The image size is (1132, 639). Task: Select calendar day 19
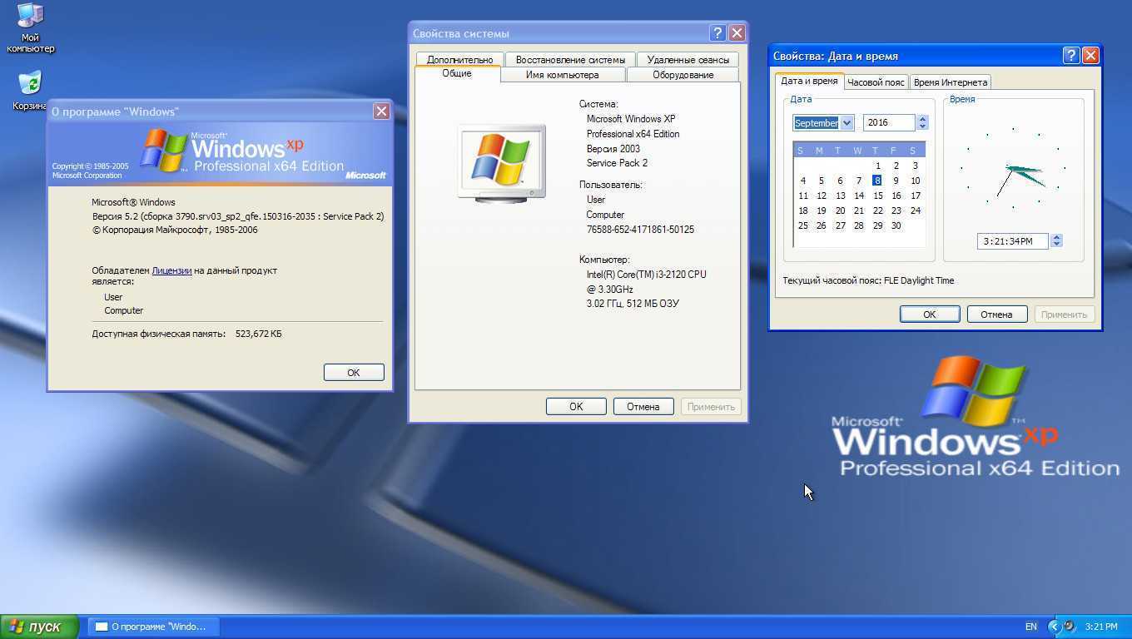[821, 211]
